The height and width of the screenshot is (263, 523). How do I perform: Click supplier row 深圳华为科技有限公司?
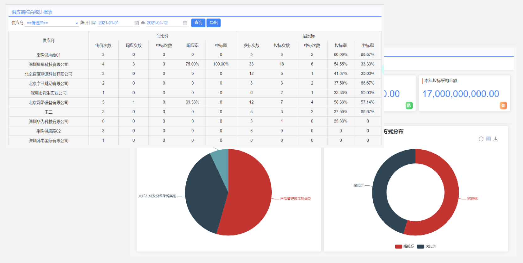point(48,121)
